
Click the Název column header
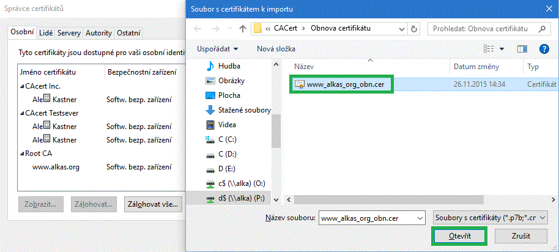coord(305,66)
